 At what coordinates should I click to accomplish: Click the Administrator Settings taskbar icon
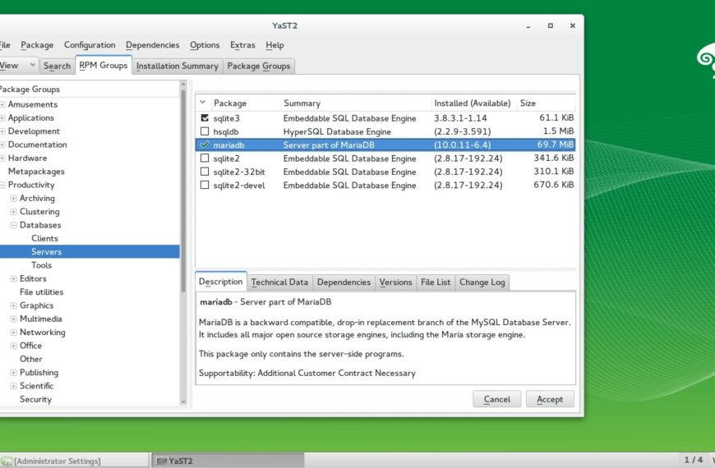click(x=7, y=461)
